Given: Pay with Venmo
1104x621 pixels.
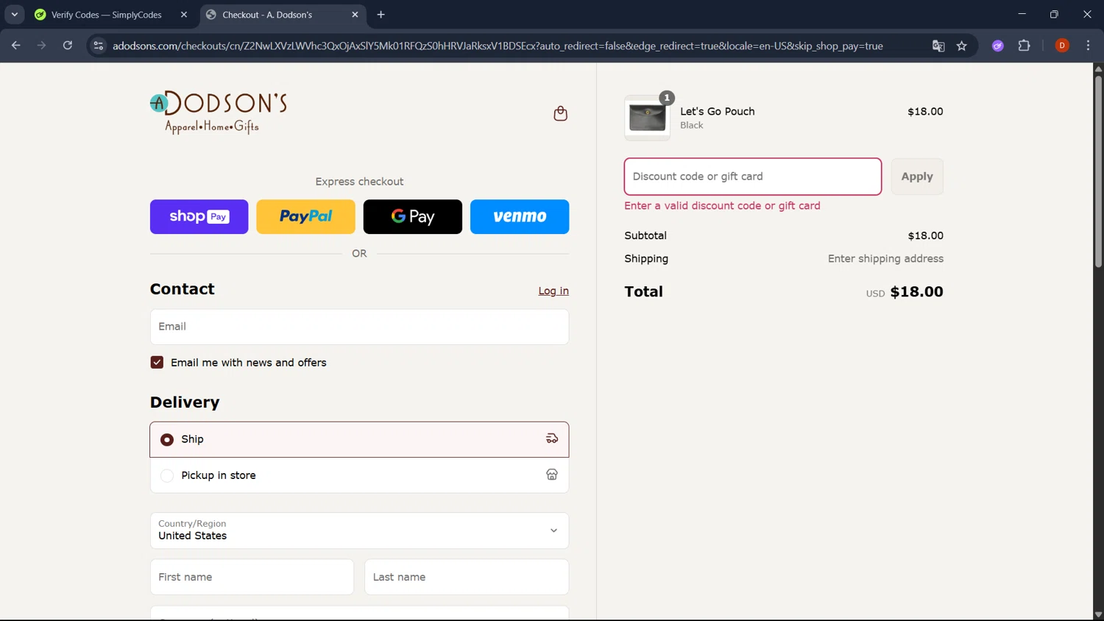Looking at the screenshot, I should click(x=520, y=216).
